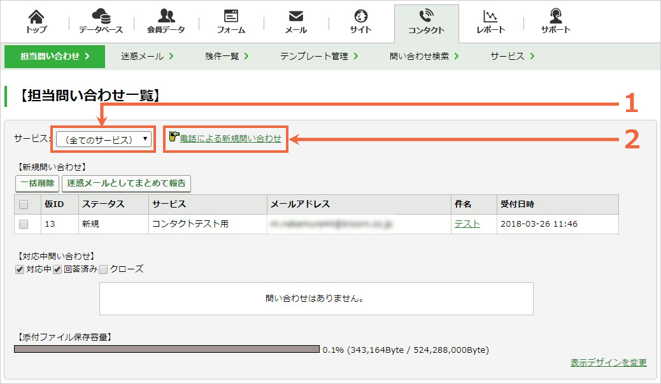Viewport: 661px width, 384px height.
Task: Open the 迷惑メール sub-menu
Action: coord(147,57)
